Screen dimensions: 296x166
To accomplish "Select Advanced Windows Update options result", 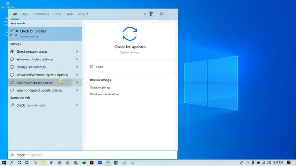I will point(40,75).
